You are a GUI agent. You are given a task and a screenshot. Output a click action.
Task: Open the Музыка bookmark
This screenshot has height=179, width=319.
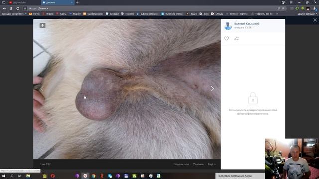217,14
